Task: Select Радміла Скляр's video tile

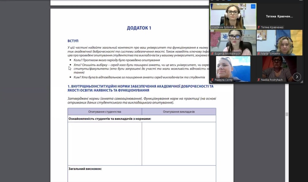Action: coord(233,69)
